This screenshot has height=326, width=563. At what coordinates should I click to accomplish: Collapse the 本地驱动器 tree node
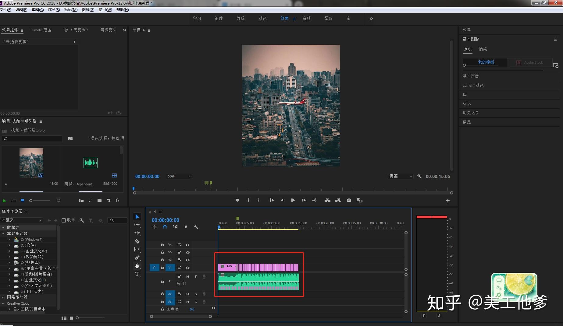[x=3, y=233]
